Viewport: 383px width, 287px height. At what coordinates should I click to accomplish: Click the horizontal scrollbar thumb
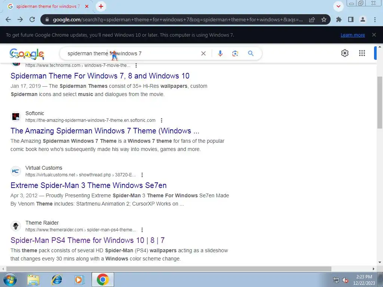tap(169, 269)
